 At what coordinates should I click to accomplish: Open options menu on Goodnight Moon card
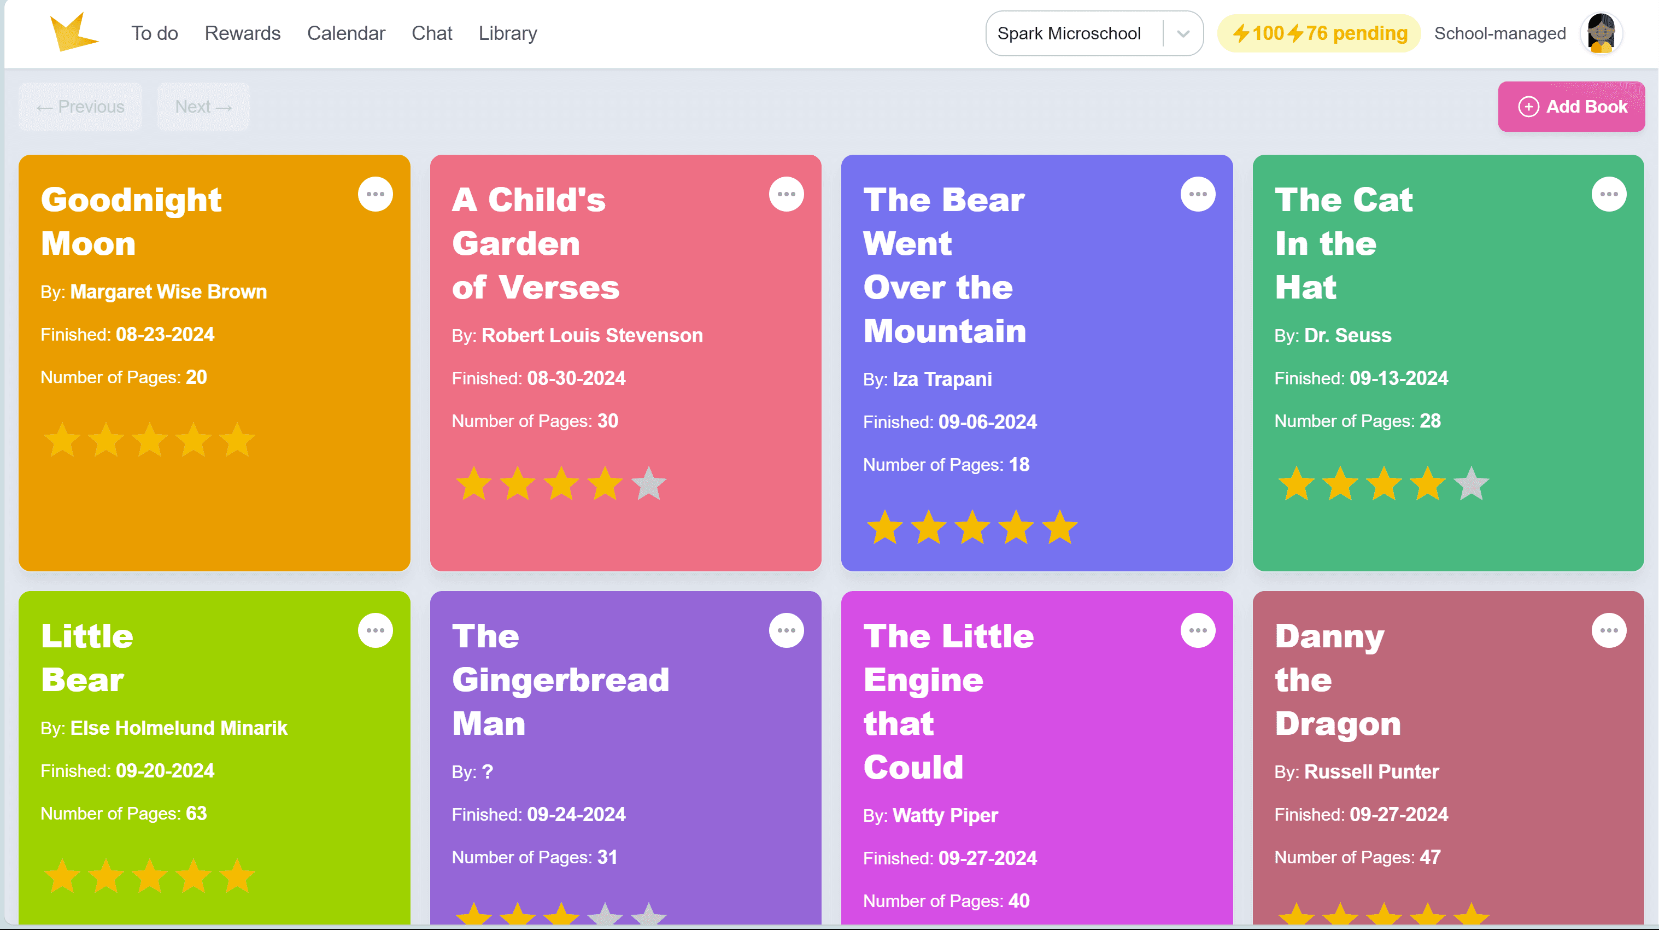click(x=376, y=194)
